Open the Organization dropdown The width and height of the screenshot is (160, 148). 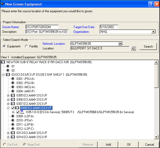click(153, 32)
